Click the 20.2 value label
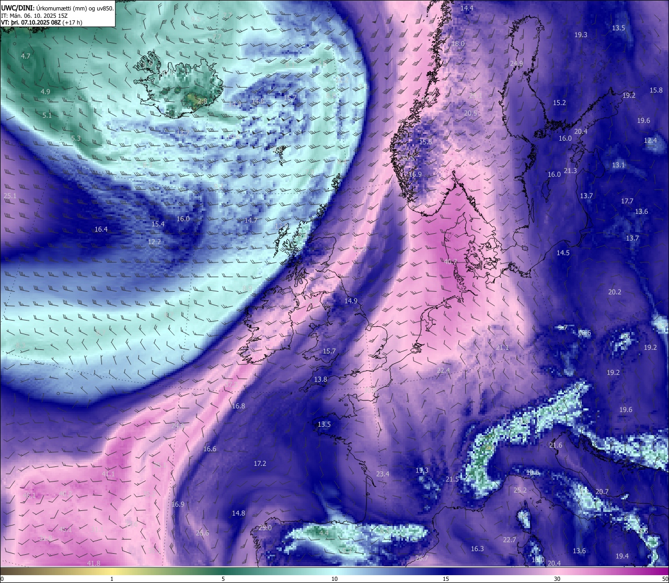Image resolution: width=669 pixels, height=583 pixels. tap(615, 292)
